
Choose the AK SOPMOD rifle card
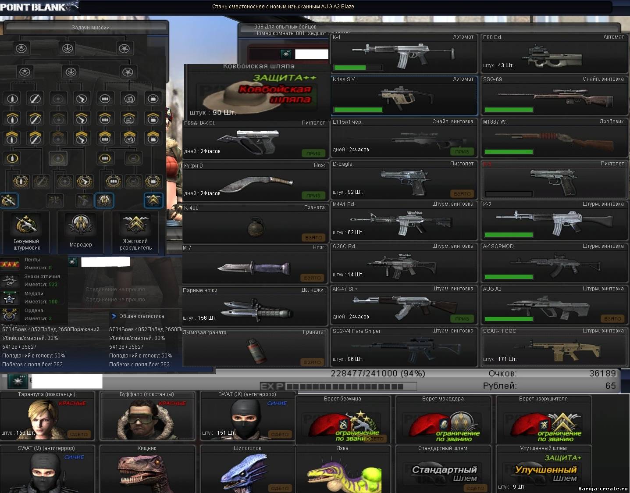tap(554, 263)
